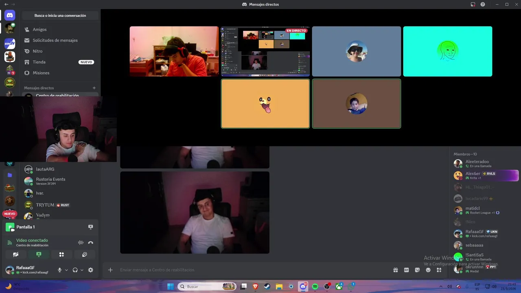The image size is (521, 293).
Task: Open lucadario99 member profile
Action: (486, 199)
